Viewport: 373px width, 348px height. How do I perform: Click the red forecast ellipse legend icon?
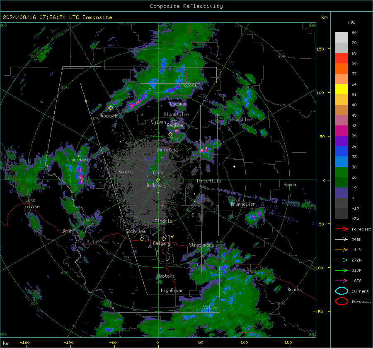(x=342, y=301)
